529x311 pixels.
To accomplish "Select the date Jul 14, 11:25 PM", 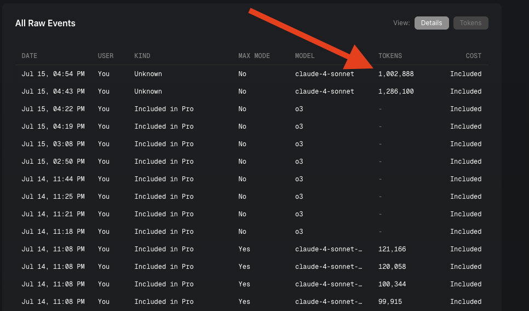I will (53, 197).
